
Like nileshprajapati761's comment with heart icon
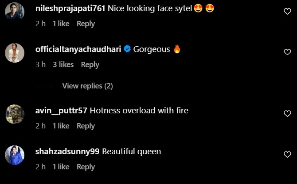click(x=287, y=12)
